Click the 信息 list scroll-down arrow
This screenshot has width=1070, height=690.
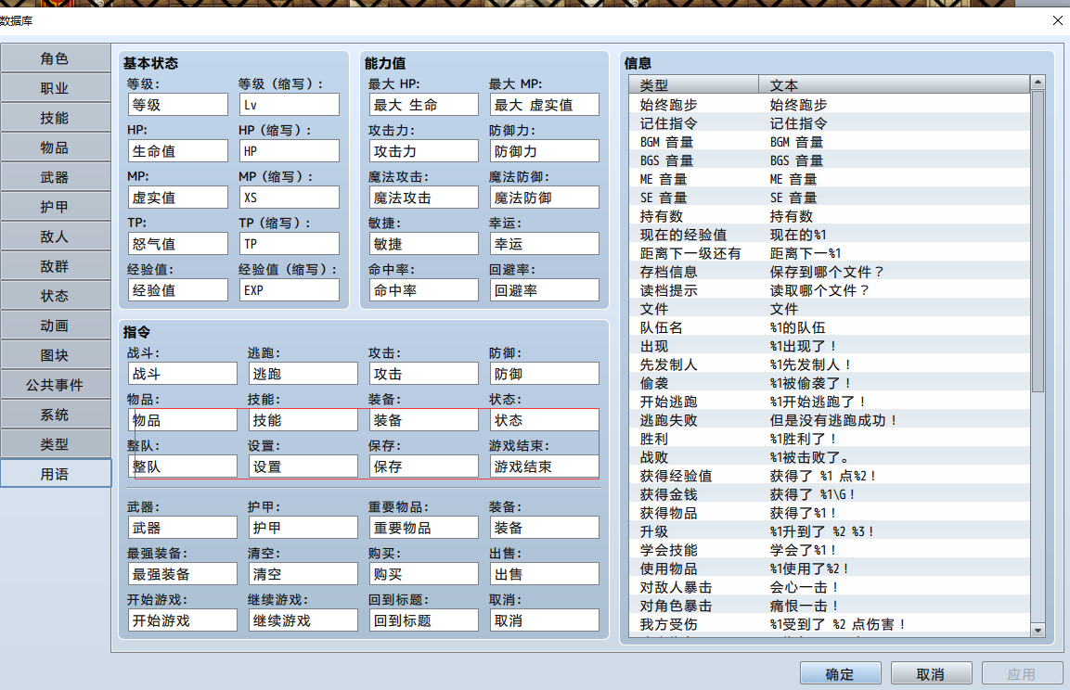tap(1038, 631)
